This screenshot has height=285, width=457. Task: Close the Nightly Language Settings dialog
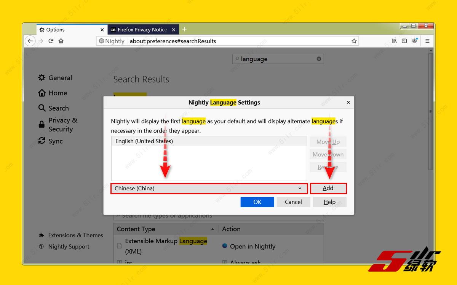(x=348, y=102)
